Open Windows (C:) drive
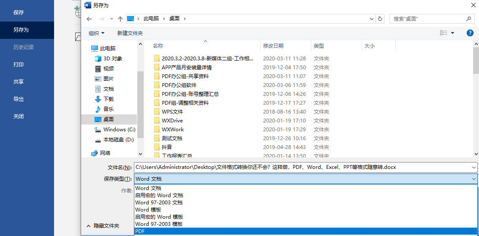This screenshot has height=236, width=479. click(115, 130)
